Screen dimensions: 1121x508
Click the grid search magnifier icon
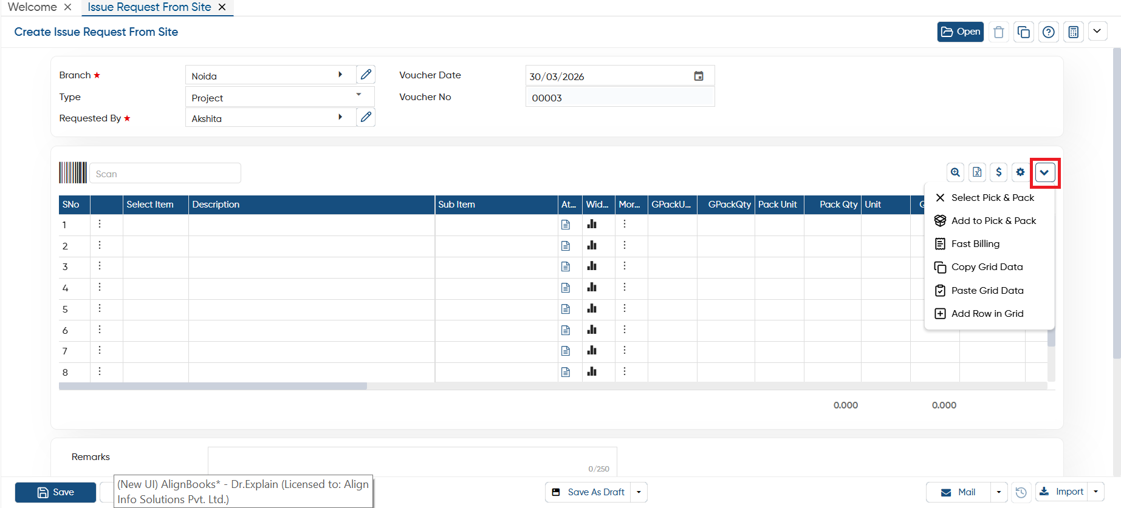pyautogui.click(x=955, y=172)
